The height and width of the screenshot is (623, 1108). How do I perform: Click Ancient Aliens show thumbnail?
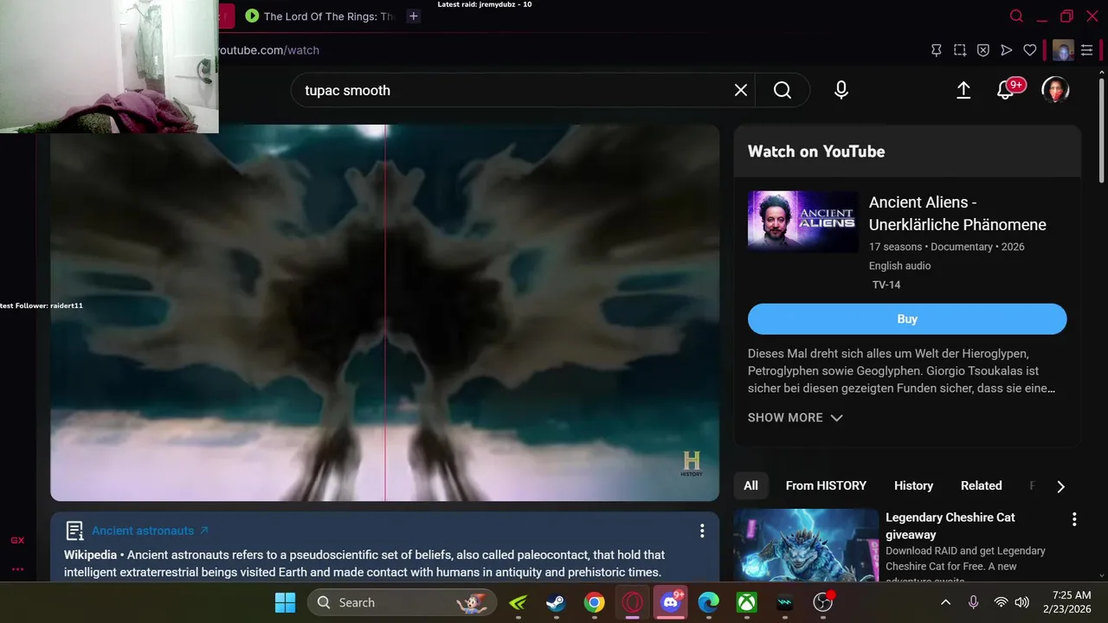pyautogui.click(x=802, y=222)
